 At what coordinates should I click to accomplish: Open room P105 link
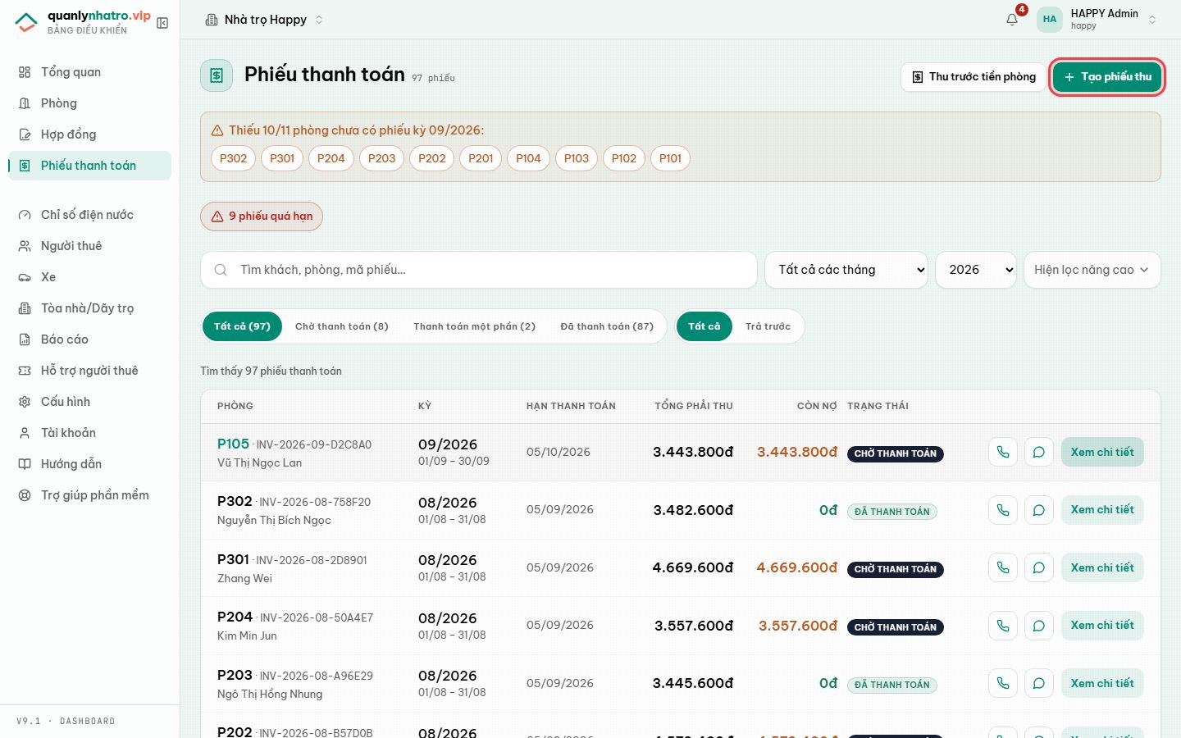click(x=233, y=444)
